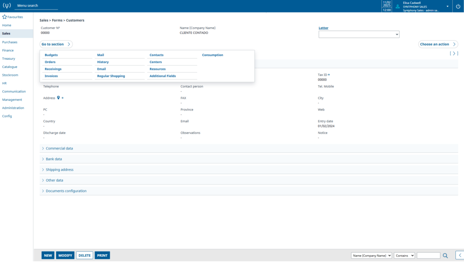Go to the Additional Fields section
This screenshot has height=262, width=464.
(163, 76)
